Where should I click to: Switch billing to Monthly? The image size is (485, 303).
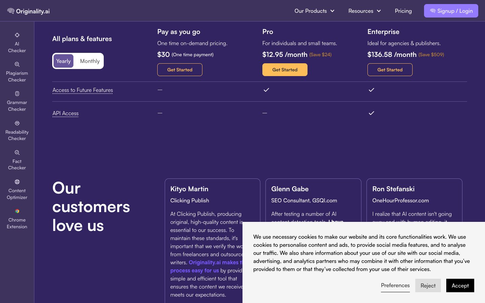pyautogui.click(x=90, y=61)
